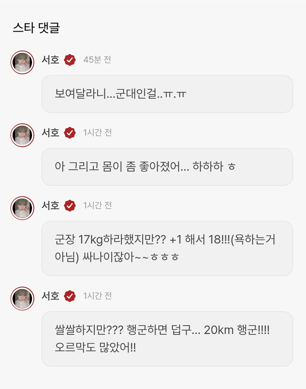Click the 1시간 전 timestamp above the 몸이 좀 좋아졌어 comment
306x389 pixels.
(x=97, y=133)
